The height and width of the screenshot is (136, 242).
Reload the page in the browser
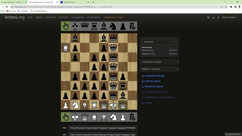7,7
